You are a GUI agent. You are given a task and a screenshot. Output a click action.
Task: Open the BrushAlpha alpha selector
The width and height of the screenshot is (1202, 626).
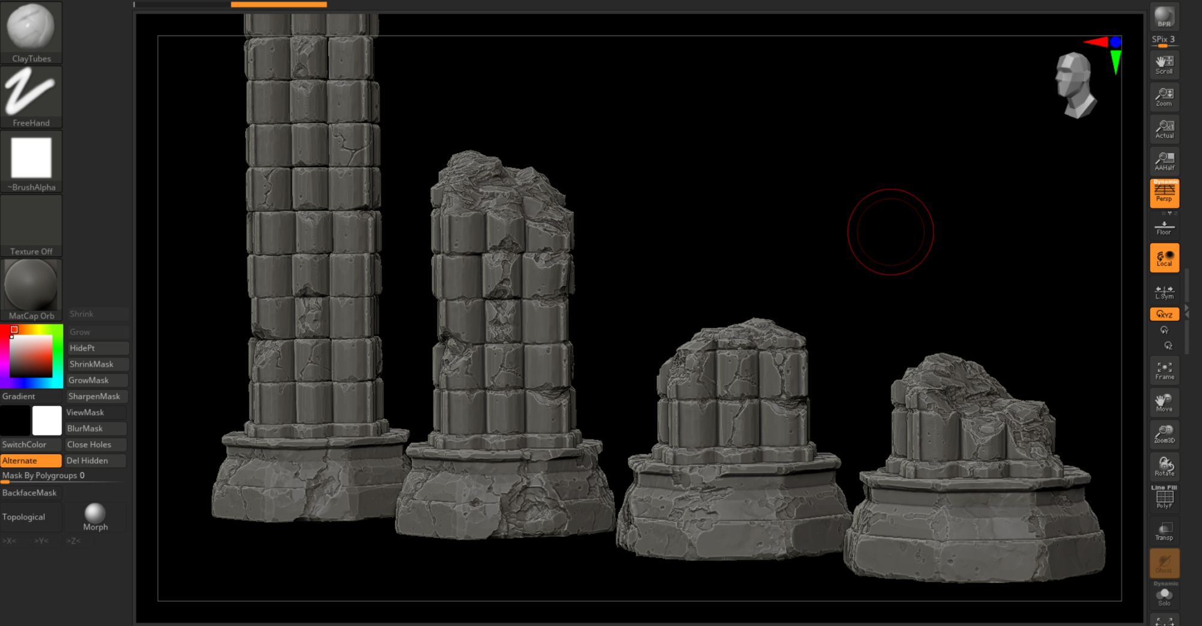[x=31, y=161]
